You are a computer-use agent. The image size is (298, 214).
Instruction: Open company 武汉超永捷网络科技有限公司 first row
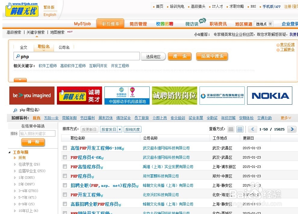coord(166,148)
